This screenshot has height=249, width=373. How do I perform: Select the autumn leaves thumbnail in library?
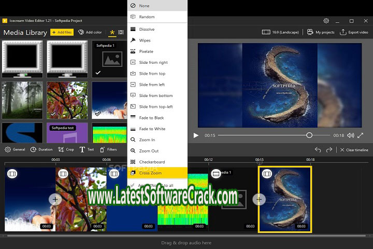coord(67,100)
